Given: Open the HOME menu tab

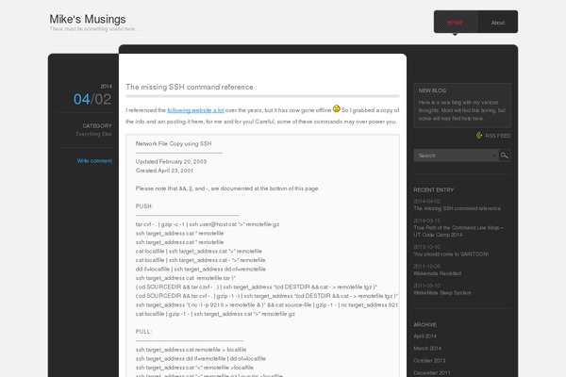Looking at the screenshot, I should point(455,23).
